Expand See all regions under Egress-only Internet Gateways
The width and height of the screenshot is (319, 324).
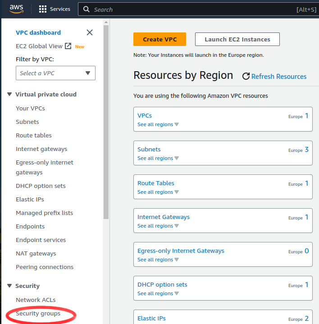[x=158, y=260]
